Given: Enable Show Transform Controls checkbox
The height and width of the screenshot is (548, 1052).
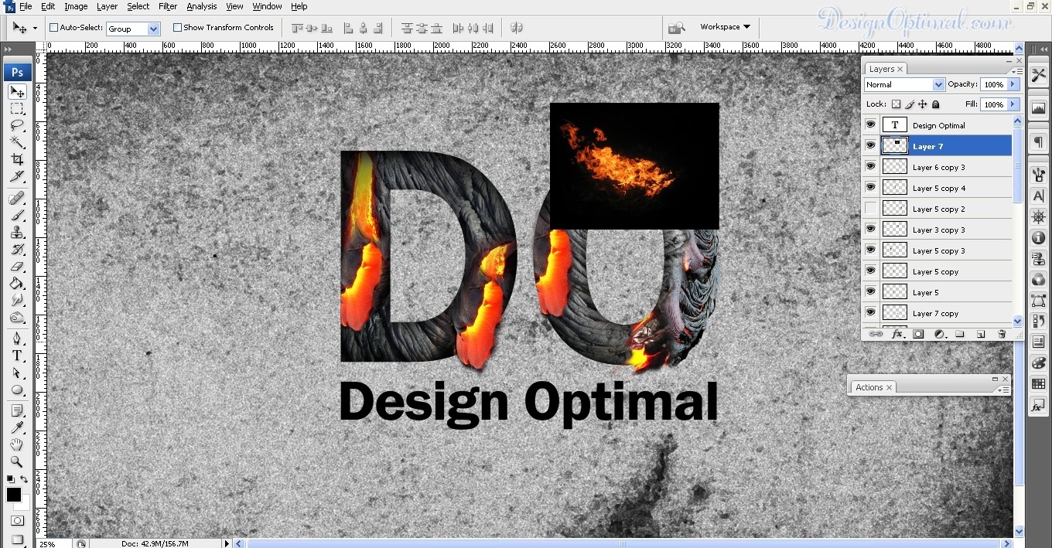Looking at the screenshot, I should [177, 28].
